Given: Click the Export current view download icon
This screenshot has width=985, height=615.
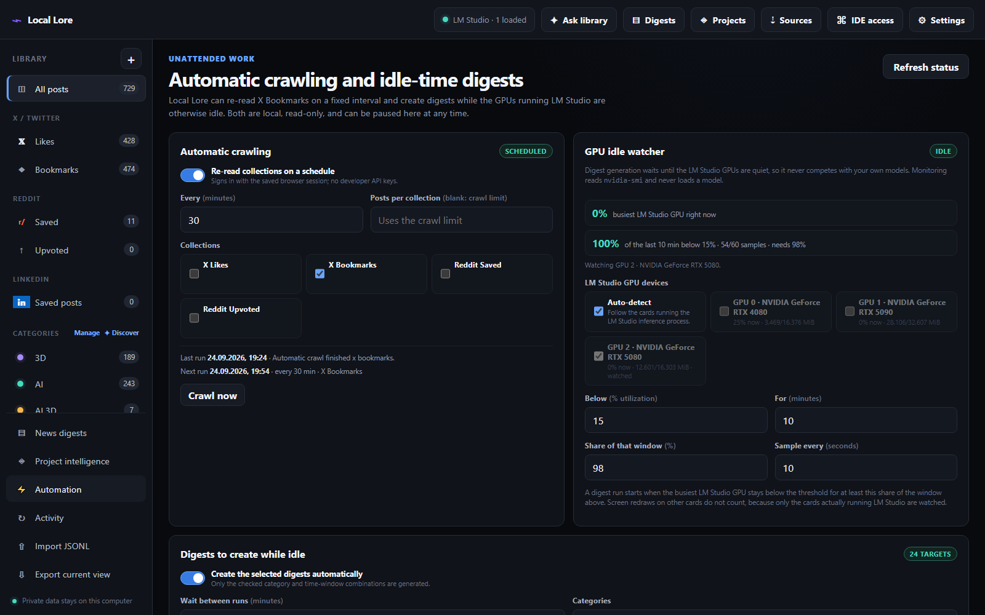Looking at the screenshot, I should click(22, 574).
